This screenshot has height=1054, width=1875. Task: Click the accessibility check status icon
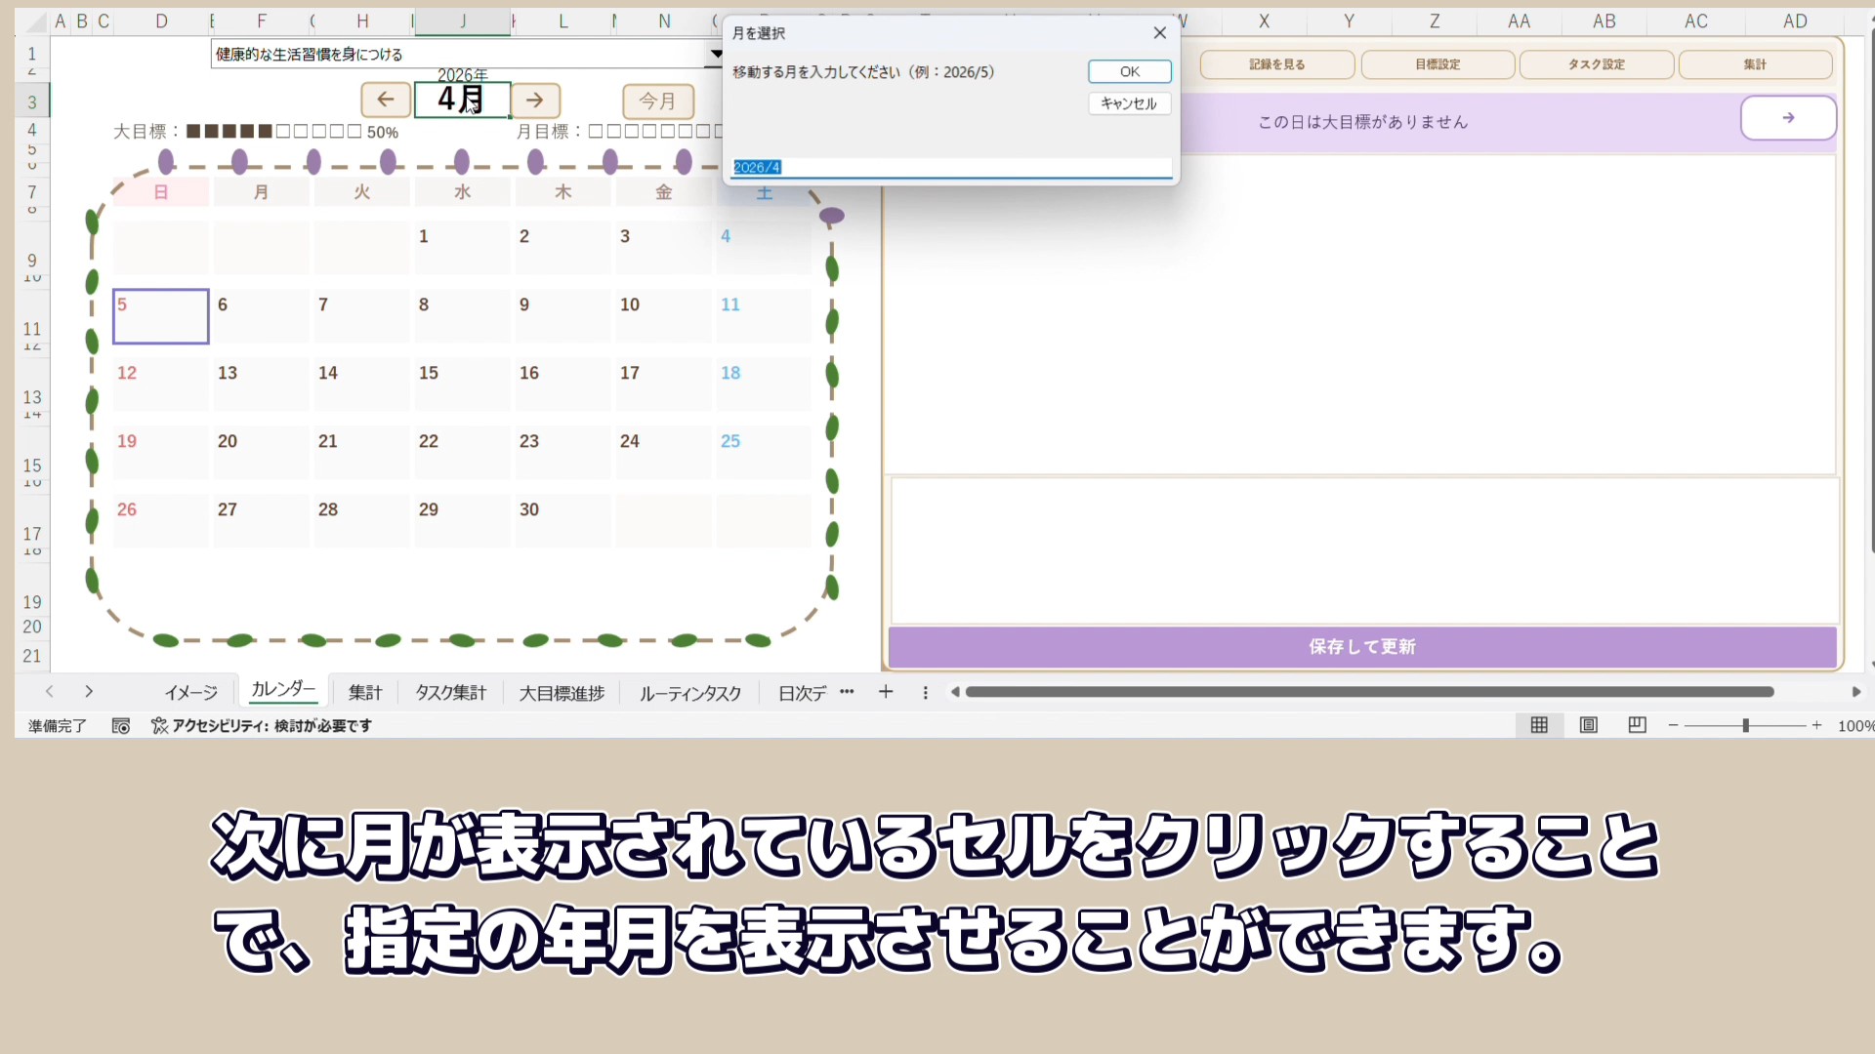(x=159, y=726)
